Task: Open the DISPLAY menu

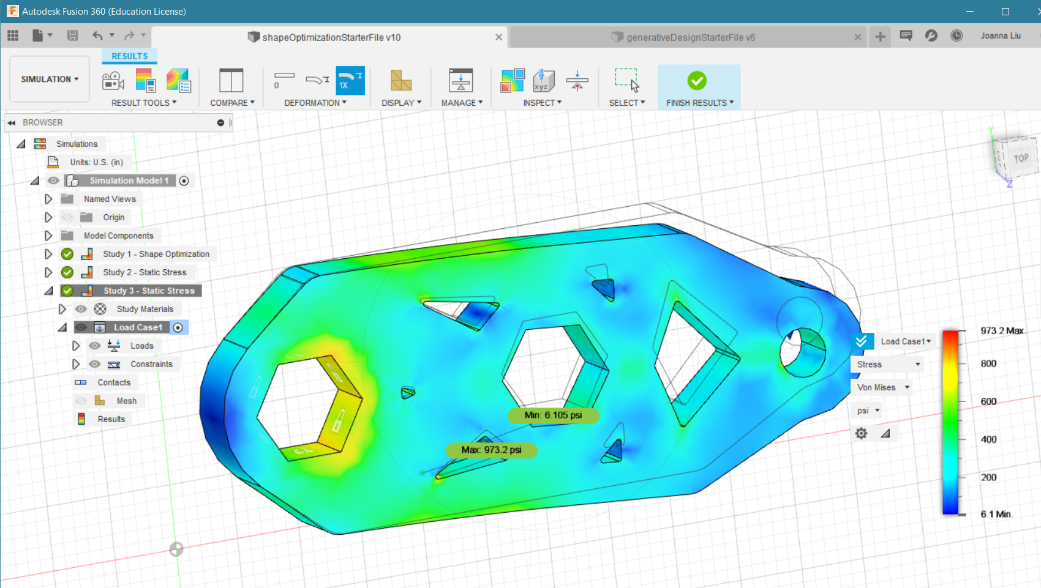Action: click(x=401, y=103)
